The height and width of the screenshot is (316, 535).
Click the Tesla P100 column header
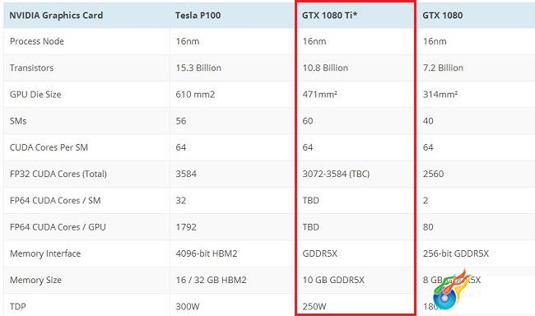198,16
